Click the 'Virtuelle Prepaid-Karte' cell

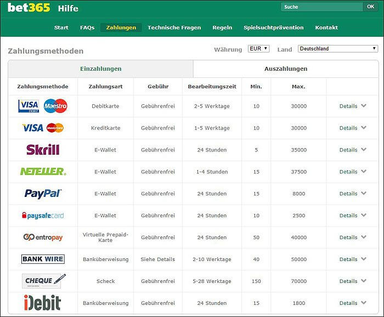click(x=105, y=237)
